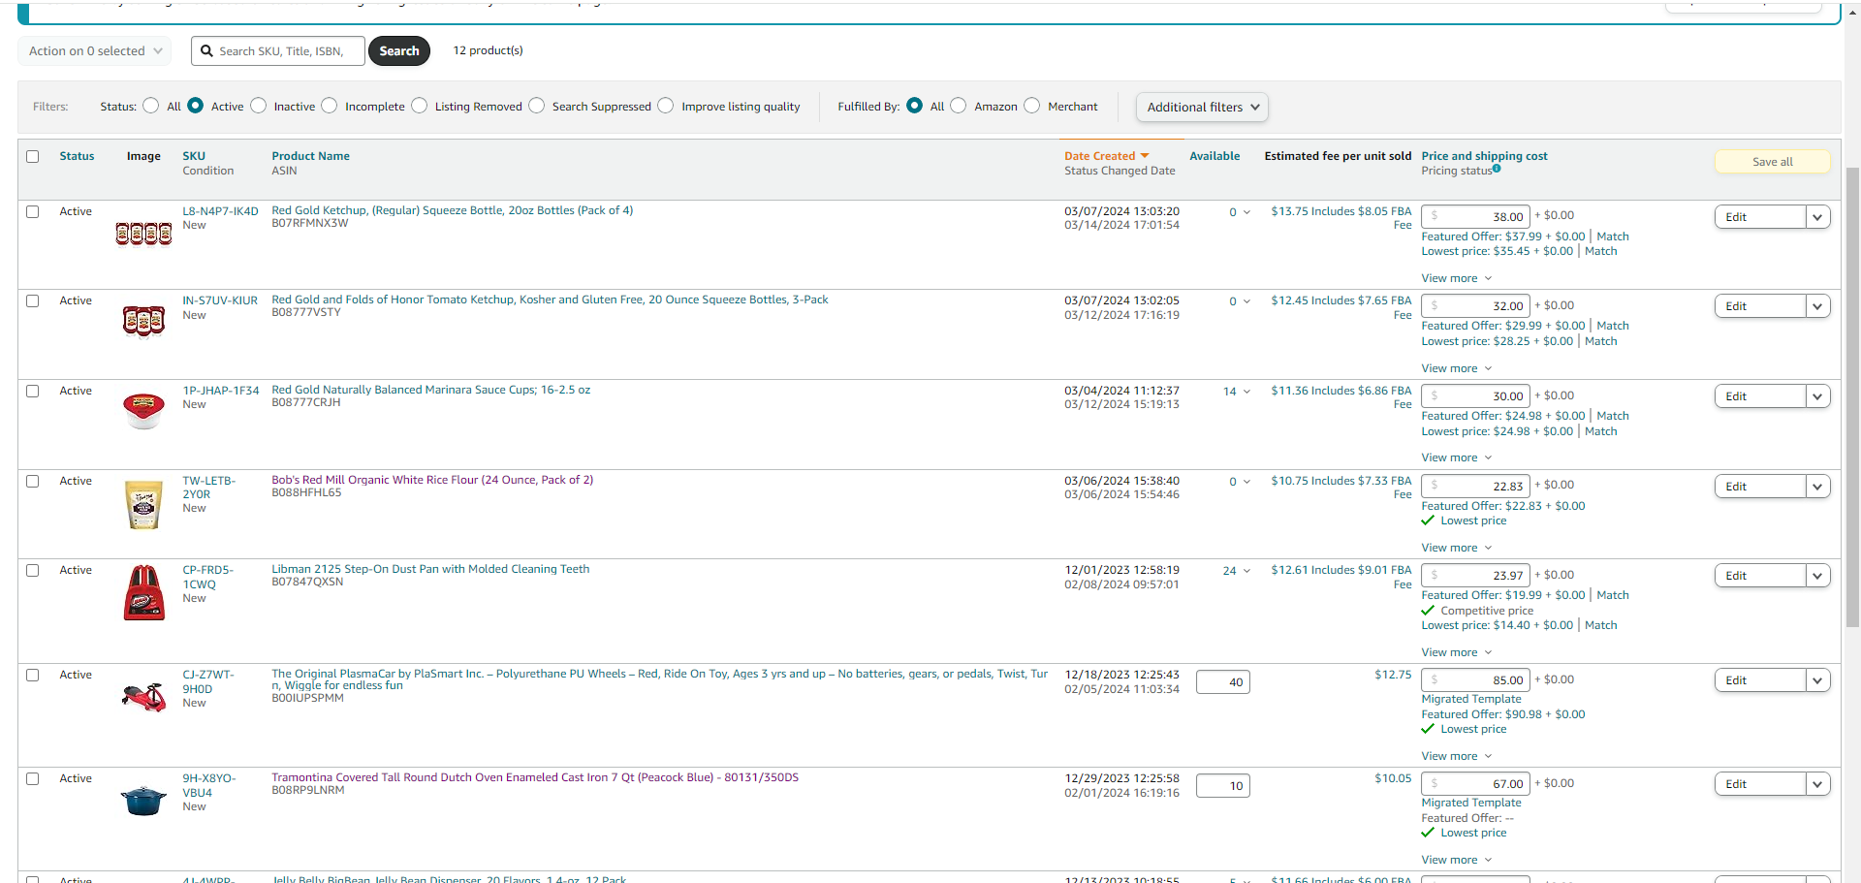Open the Libman Dust Pan product image

(143, 593)
